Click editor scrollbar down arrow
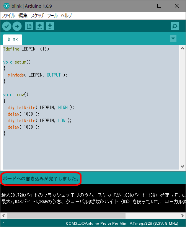Screen dimensions: 186x227 183,167
